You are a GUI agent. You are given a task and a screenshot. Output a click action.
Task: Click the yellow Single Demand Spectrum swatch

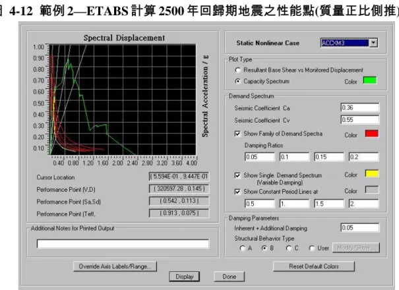tap(372, 174)
